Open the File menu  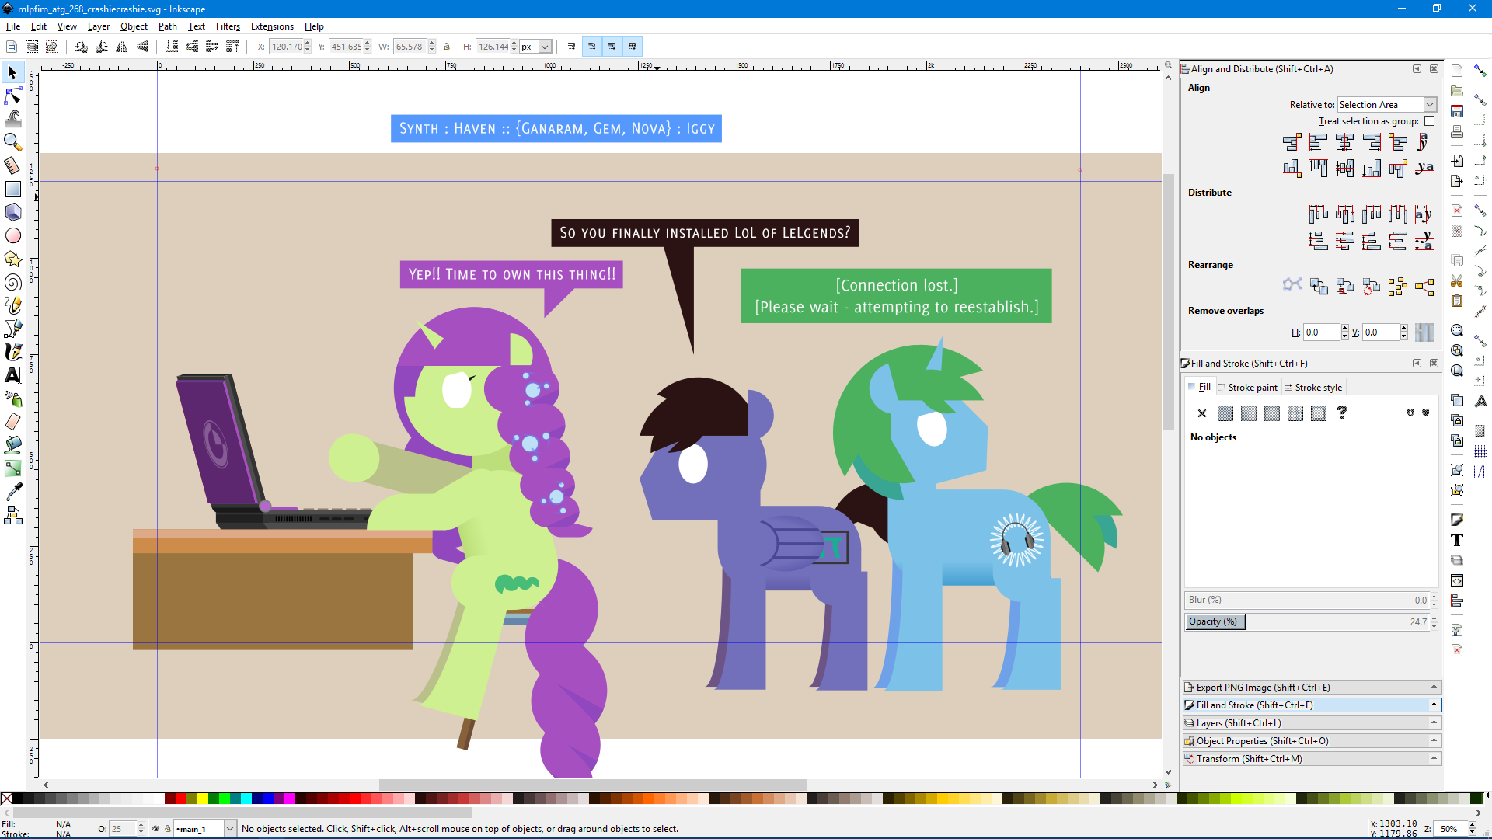coord(13,26)
